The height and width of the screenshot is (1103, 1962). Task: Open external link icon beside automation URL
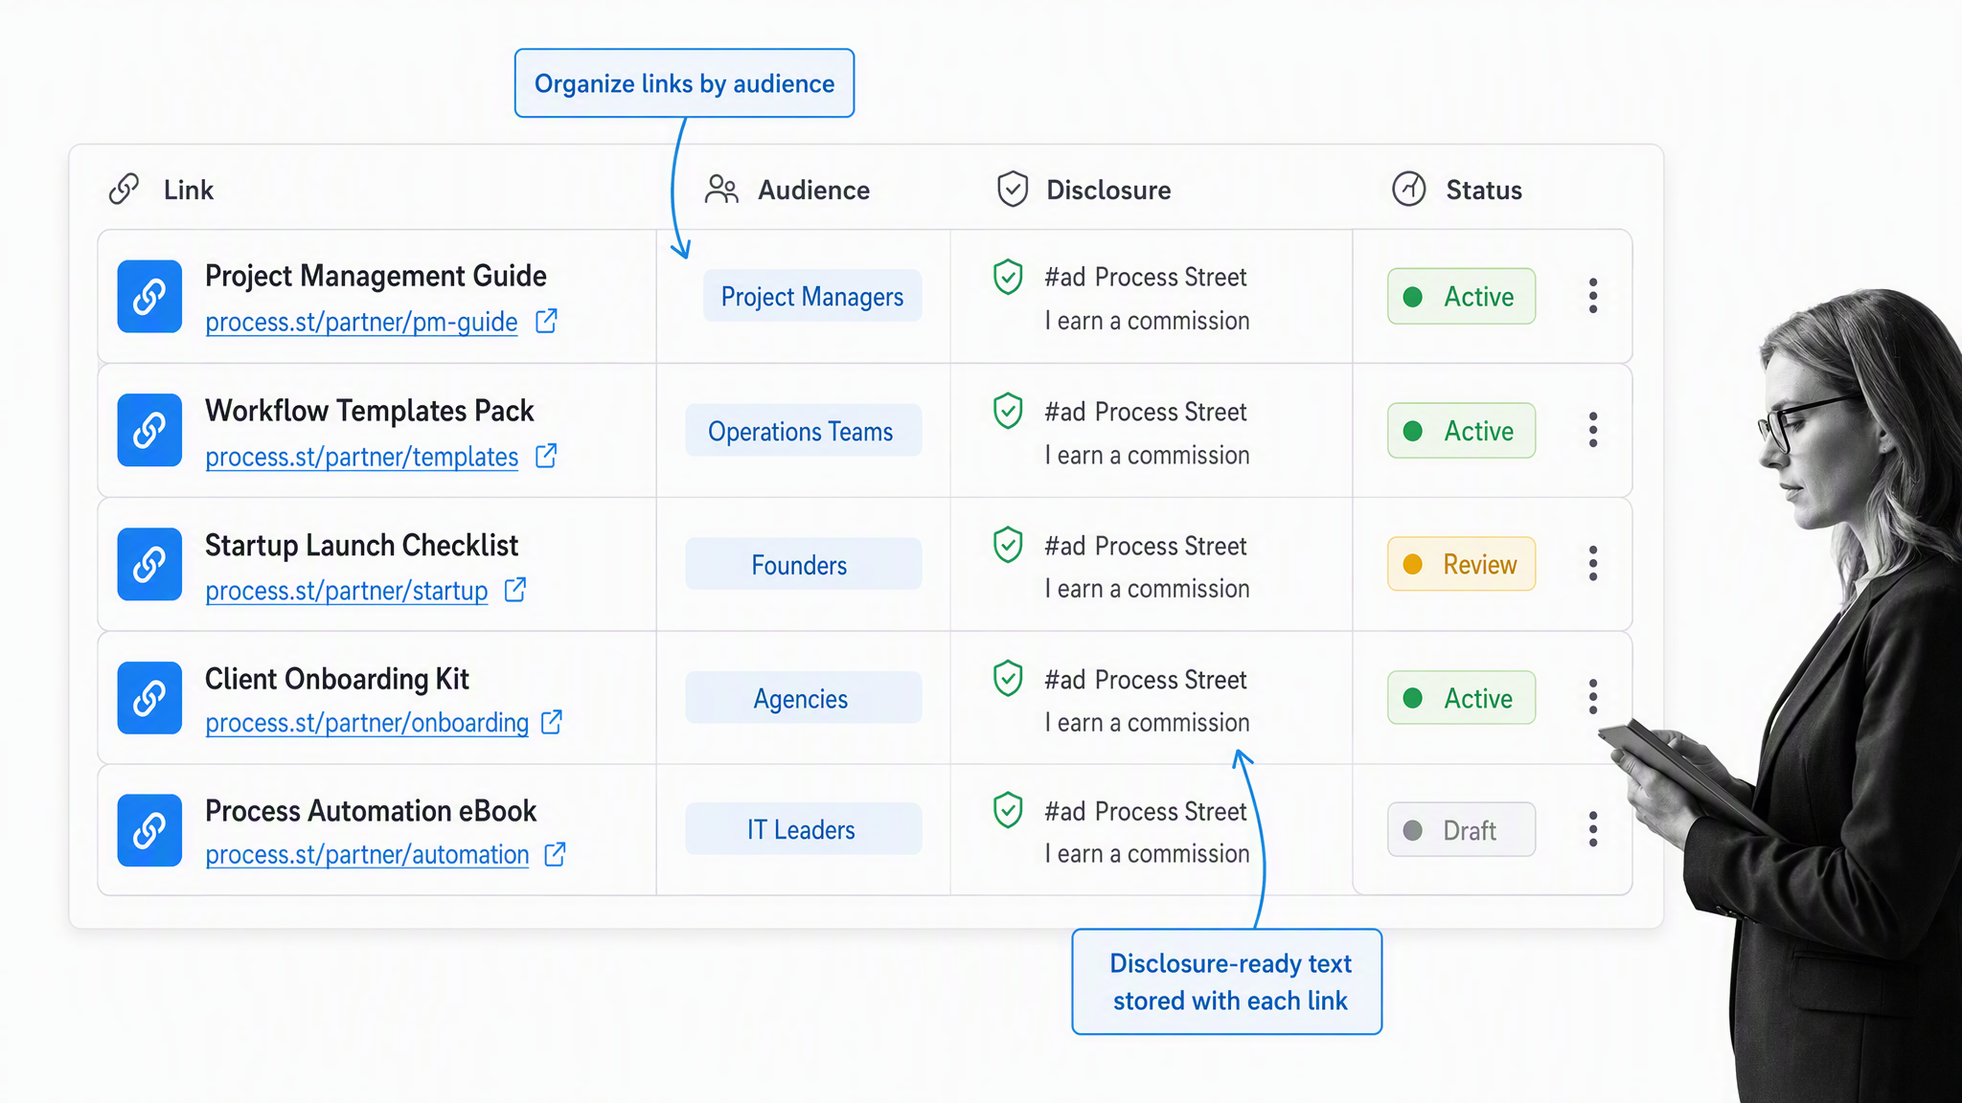pyautogui.click(x=555, y=854)
